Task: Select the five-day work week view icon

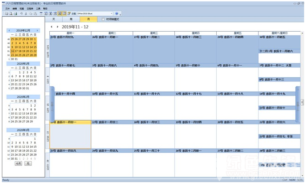Action: tap(50, 14)
